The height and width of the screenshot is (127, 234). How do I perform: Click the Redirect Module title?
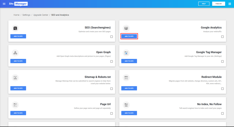pos(212,77)
